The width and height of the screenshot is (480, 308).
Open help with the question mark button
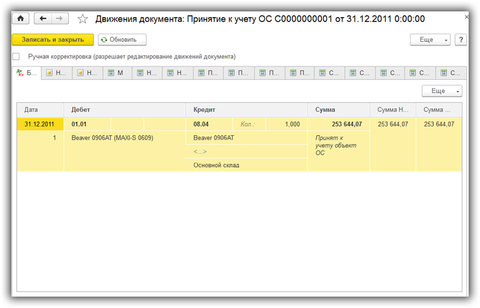click(460, 40)
